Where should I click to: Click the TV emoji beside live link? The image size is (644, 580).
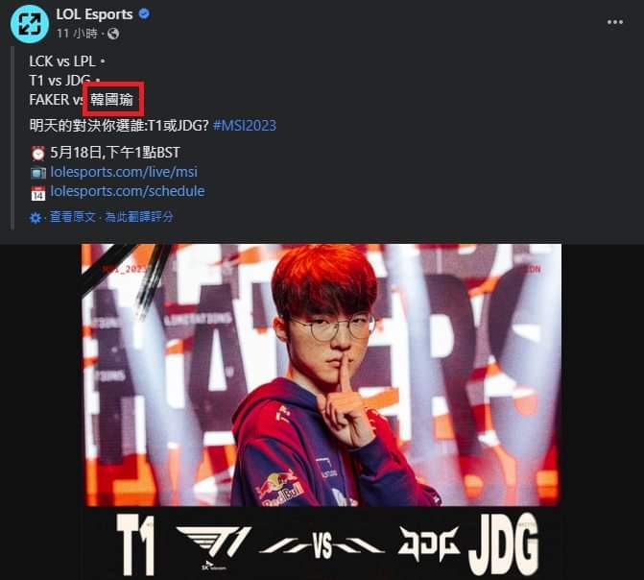coord(38,173)
